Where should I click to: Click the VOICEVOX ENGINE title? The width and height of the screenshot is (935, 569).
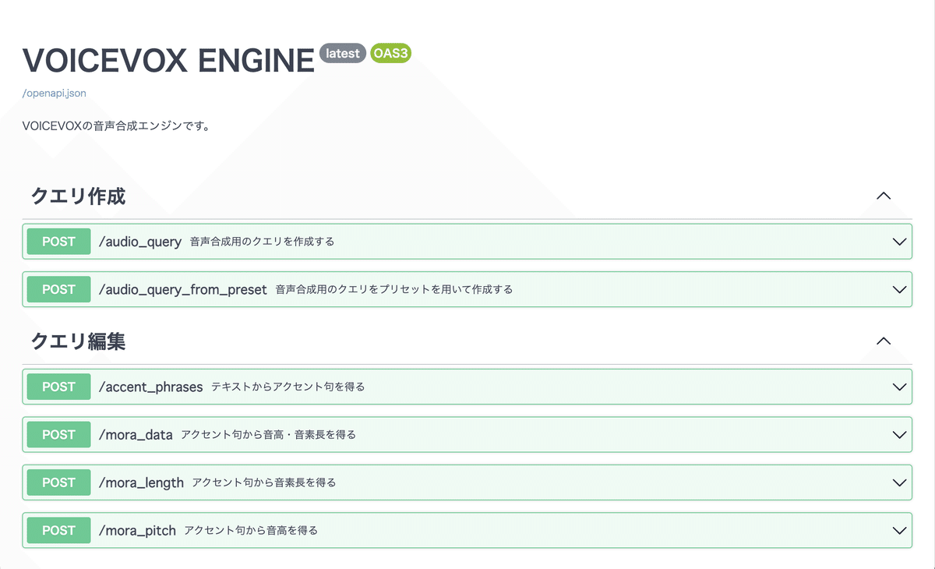[166, 59]
